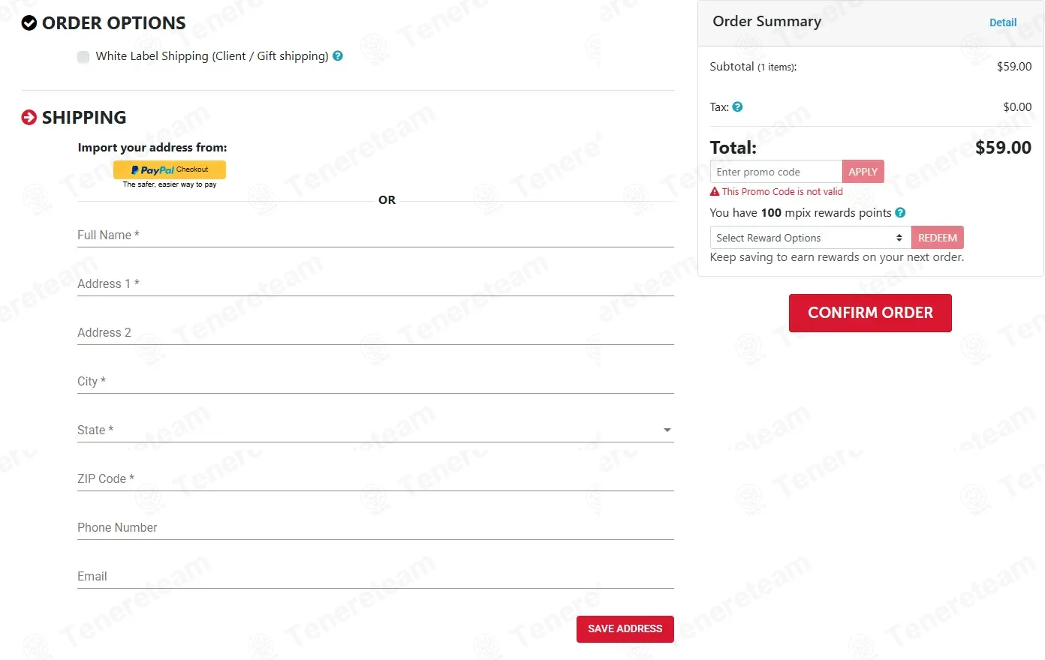The height and width of the screenshot is (660, 1045).
Task: Open the order Detail link
Action: coord(1003,22)
